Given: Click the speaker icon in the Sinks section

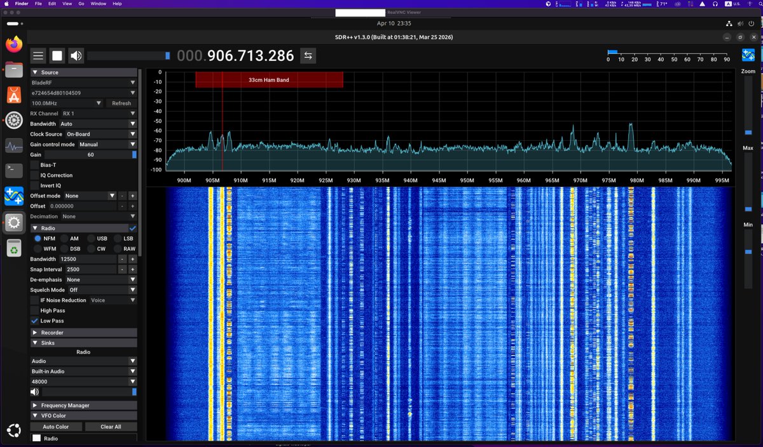Looking at the screenshot, I should 34,392.
